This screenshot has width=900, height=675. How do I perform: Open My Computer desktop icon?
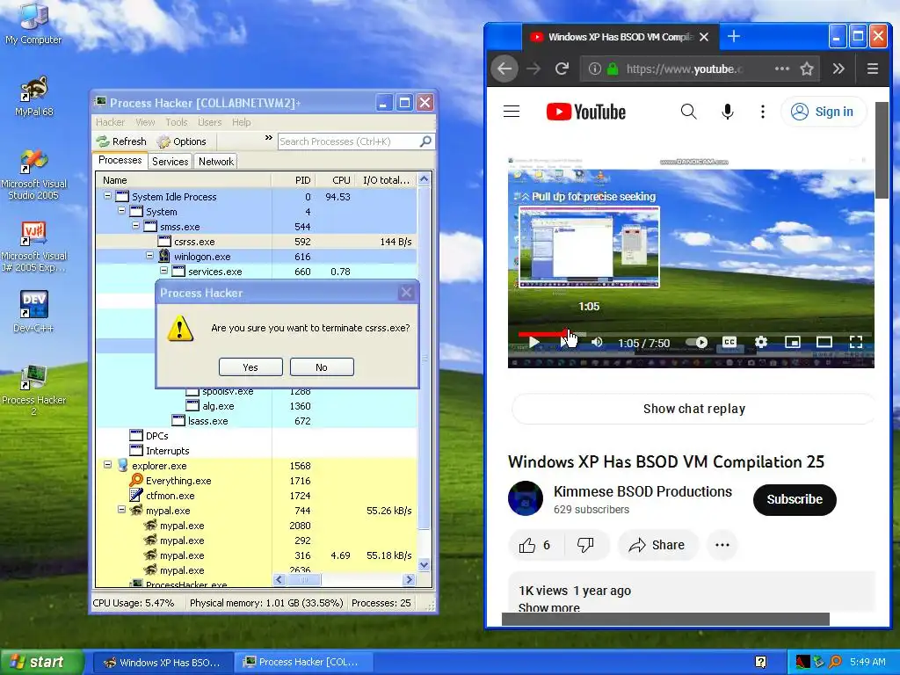tap(33, 23)
